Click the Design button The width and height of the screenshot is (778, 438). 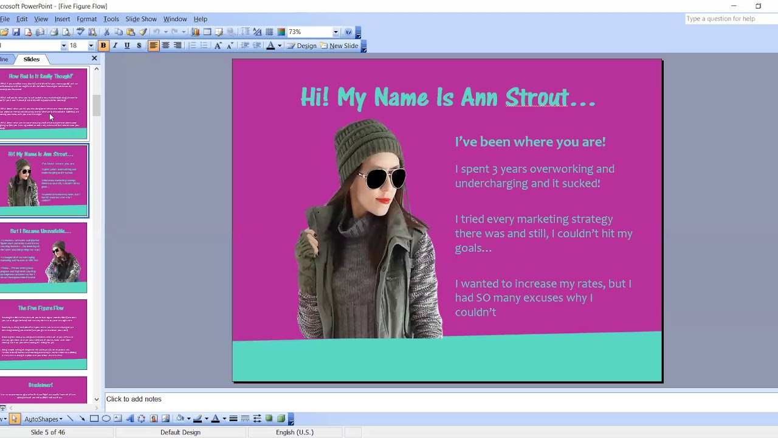pos(302,46)
